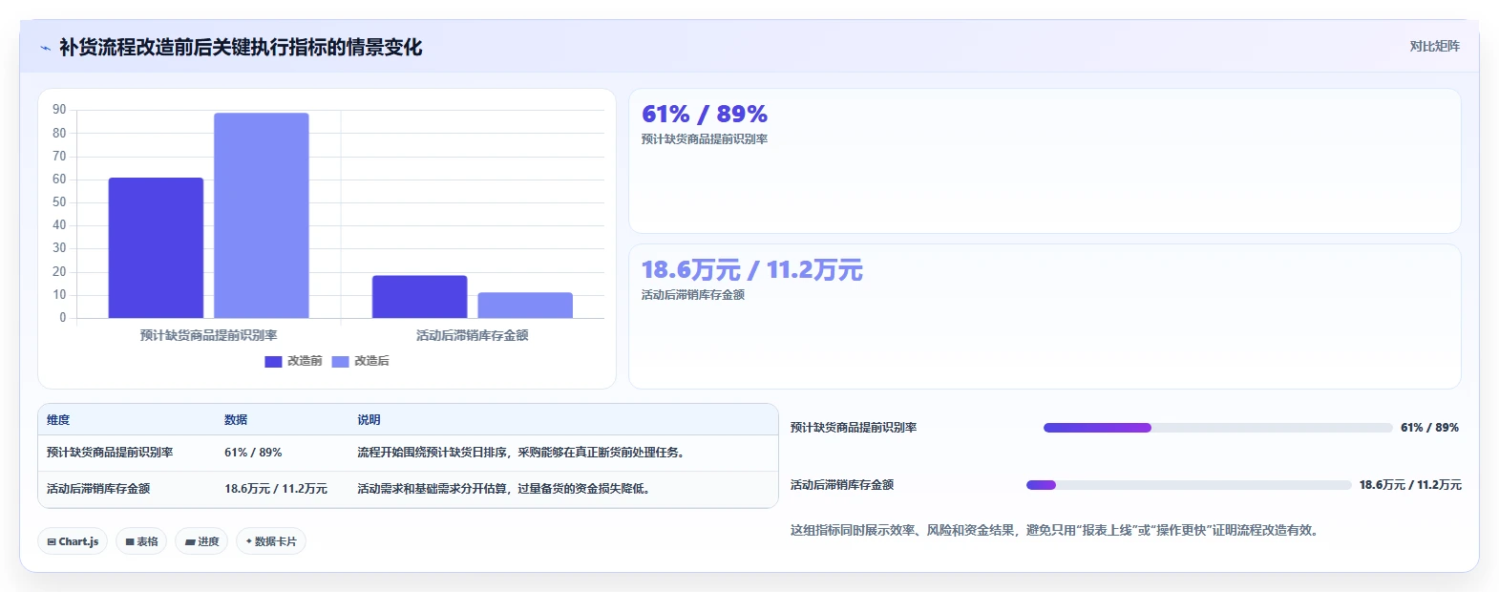Click y-axis tick label 90

click(x=59, y=110)
